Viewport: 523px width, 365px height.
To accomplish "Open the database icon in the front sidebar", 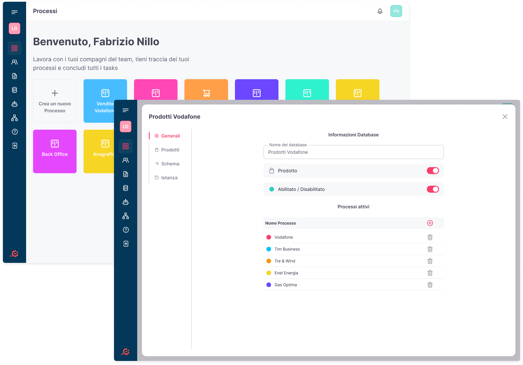I will click(x=126, y=188).
